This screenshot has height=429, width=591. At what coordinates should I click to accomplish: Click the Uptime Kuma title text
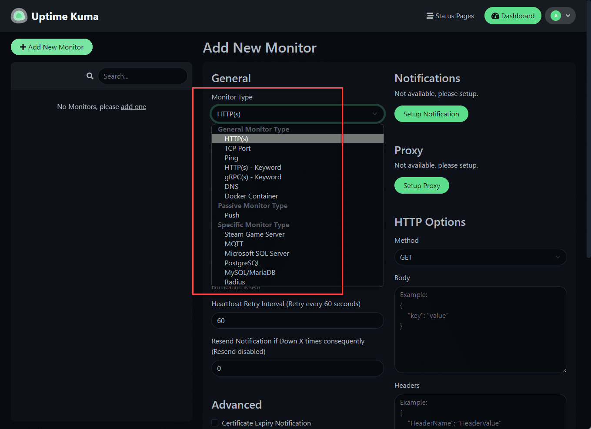coord(65,16)
